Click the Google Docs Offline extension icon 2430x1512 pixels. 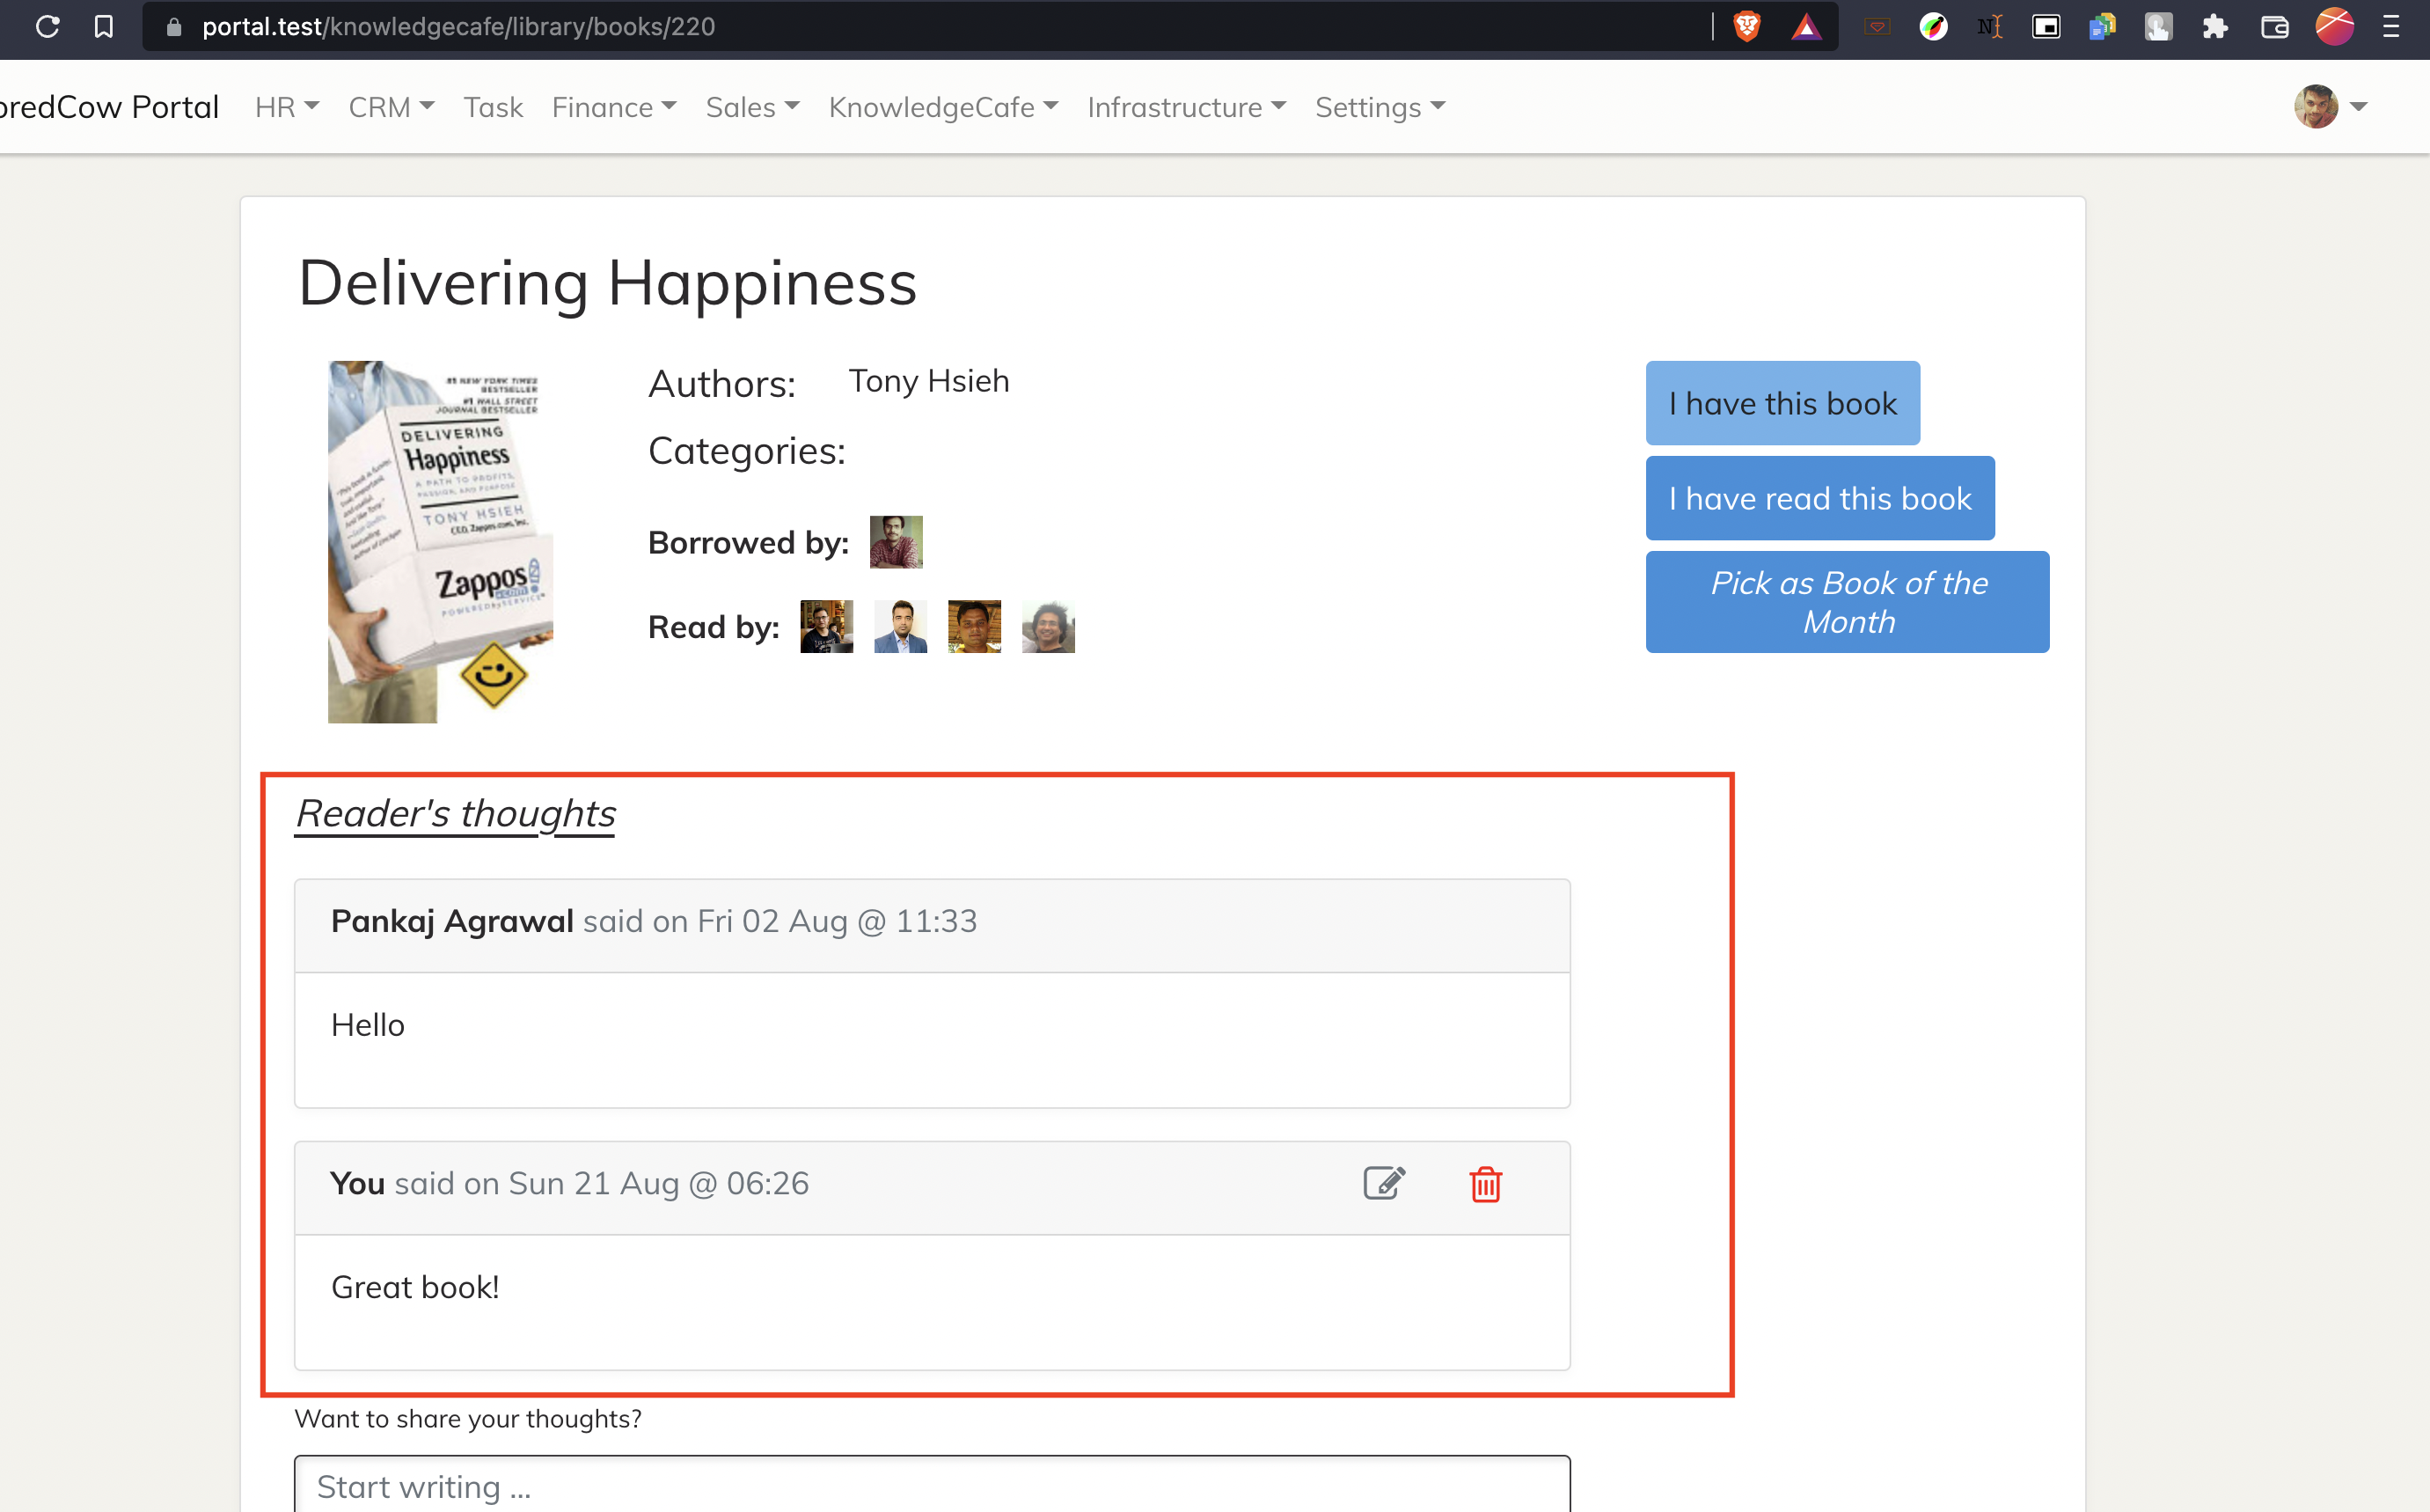point(2102,27)
